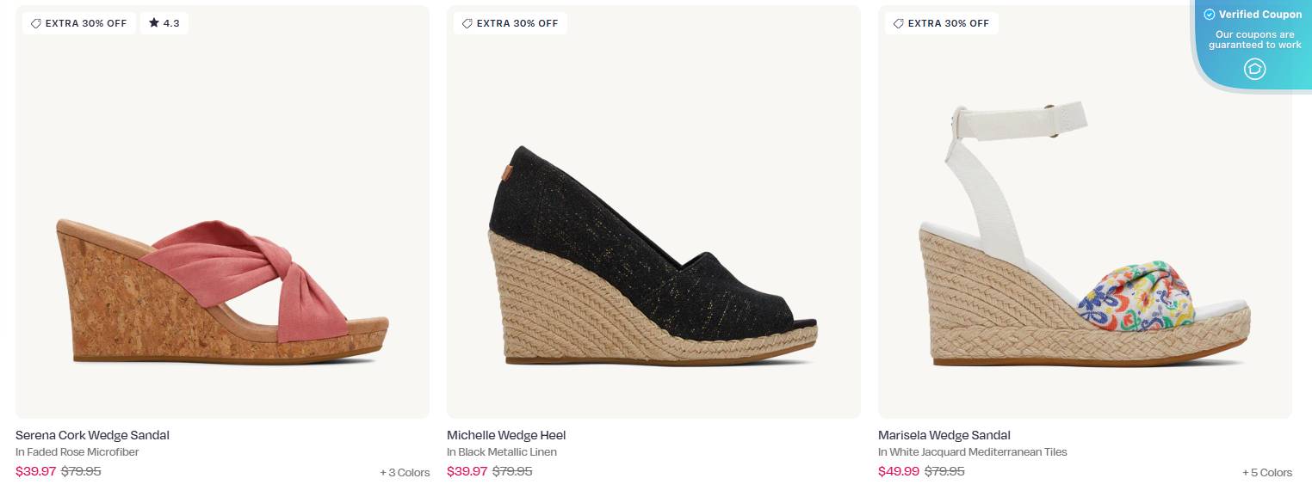Show the + 5 Colors options for Marisela
Viewport: 1312px width, 503px height.
coord(1267,472)
